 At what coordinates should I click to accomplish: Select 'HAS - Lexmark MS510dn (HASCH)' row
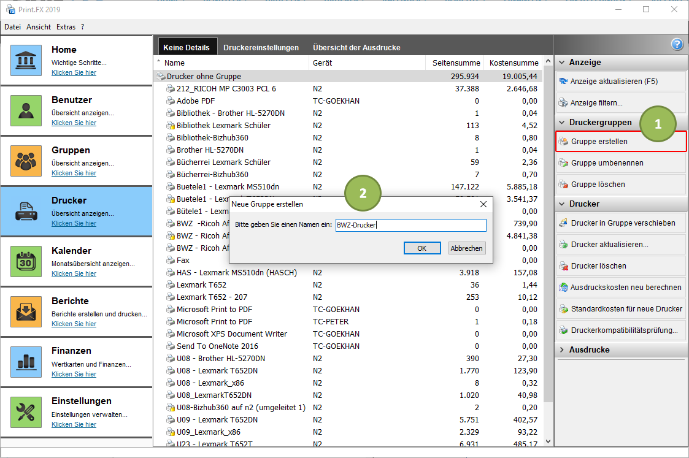tap(348, 273)
